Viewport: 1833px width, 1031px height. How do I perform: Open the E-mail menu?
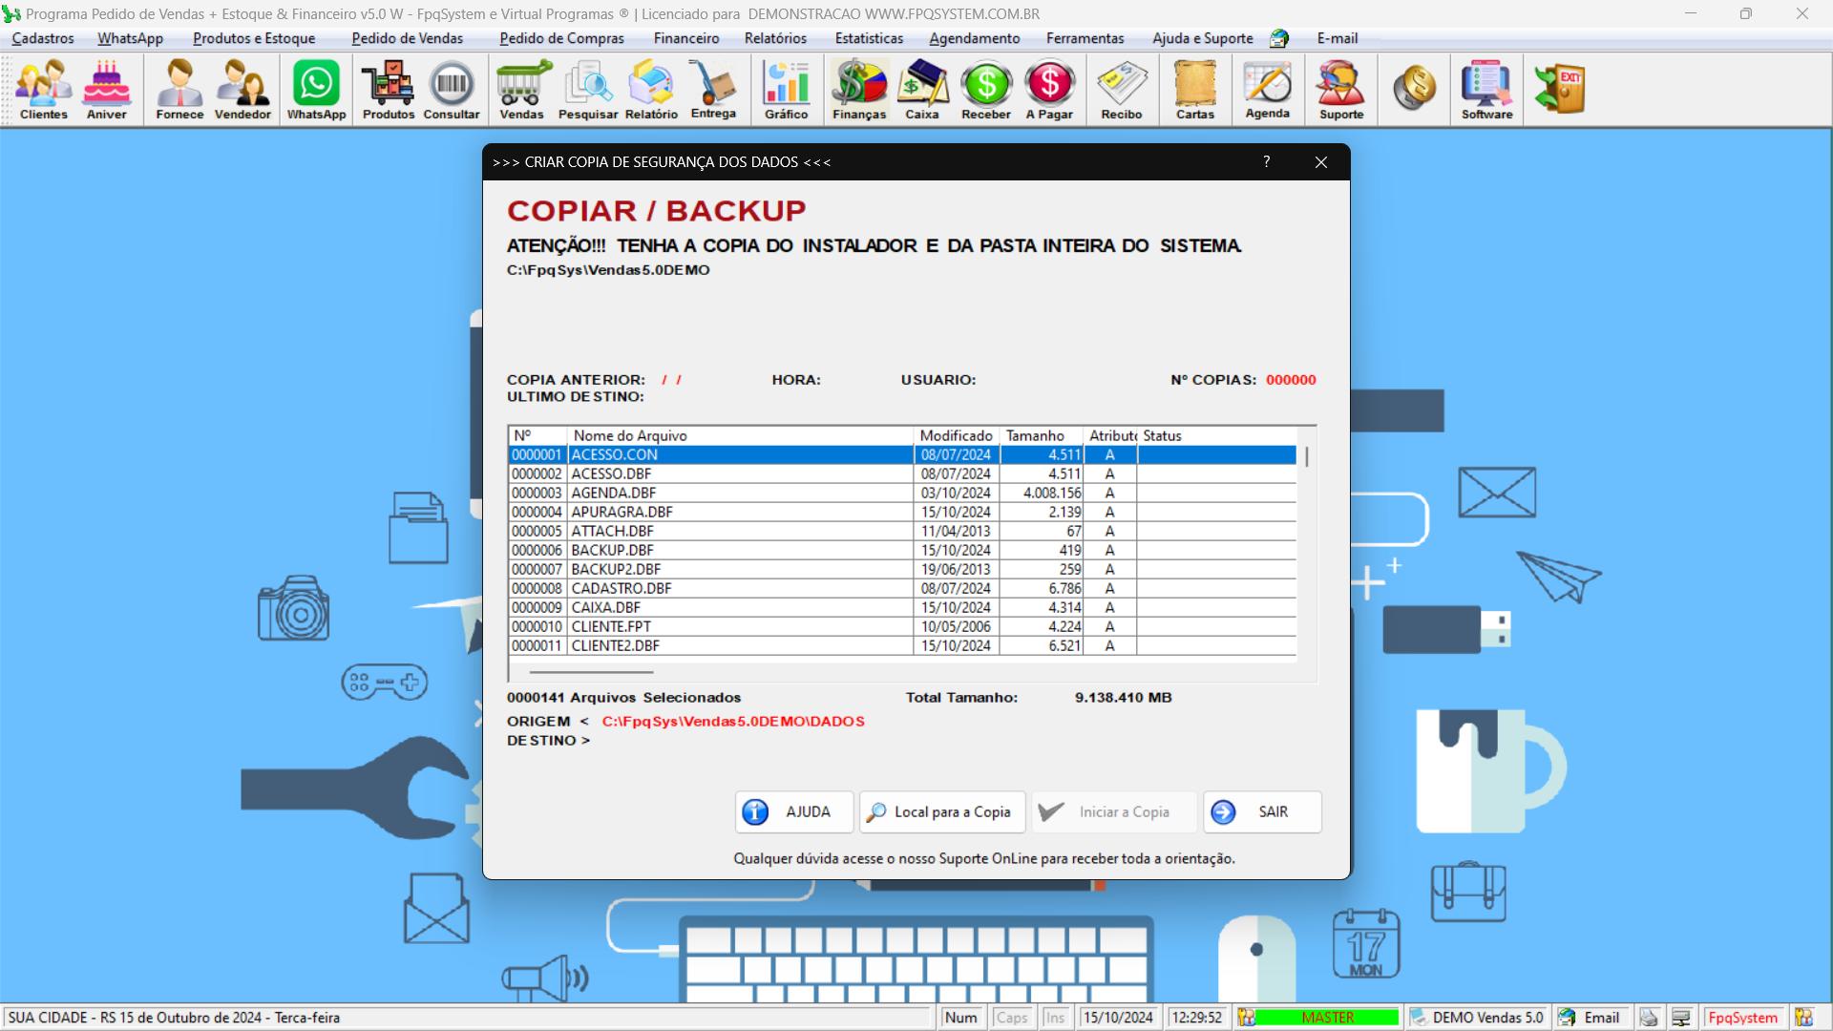pyautogui.click(x=1337, y=38)
